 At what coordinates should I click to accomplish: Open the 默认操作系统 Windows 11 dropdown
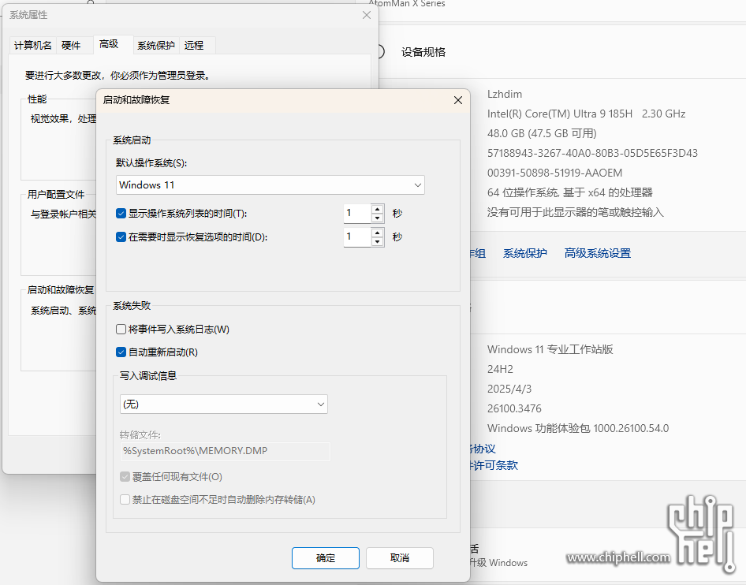pyautogui.click(x=270, y=185)
